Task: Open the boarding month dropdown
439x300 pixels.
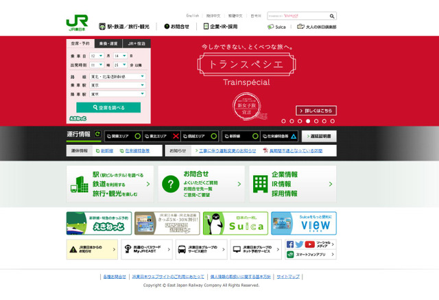Action: (94, 56)
